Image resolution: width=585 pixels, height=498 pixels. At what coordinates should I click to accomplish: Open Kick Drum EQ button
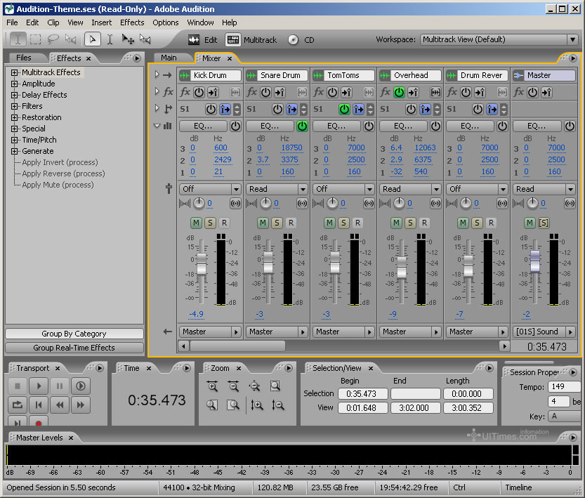203,126
